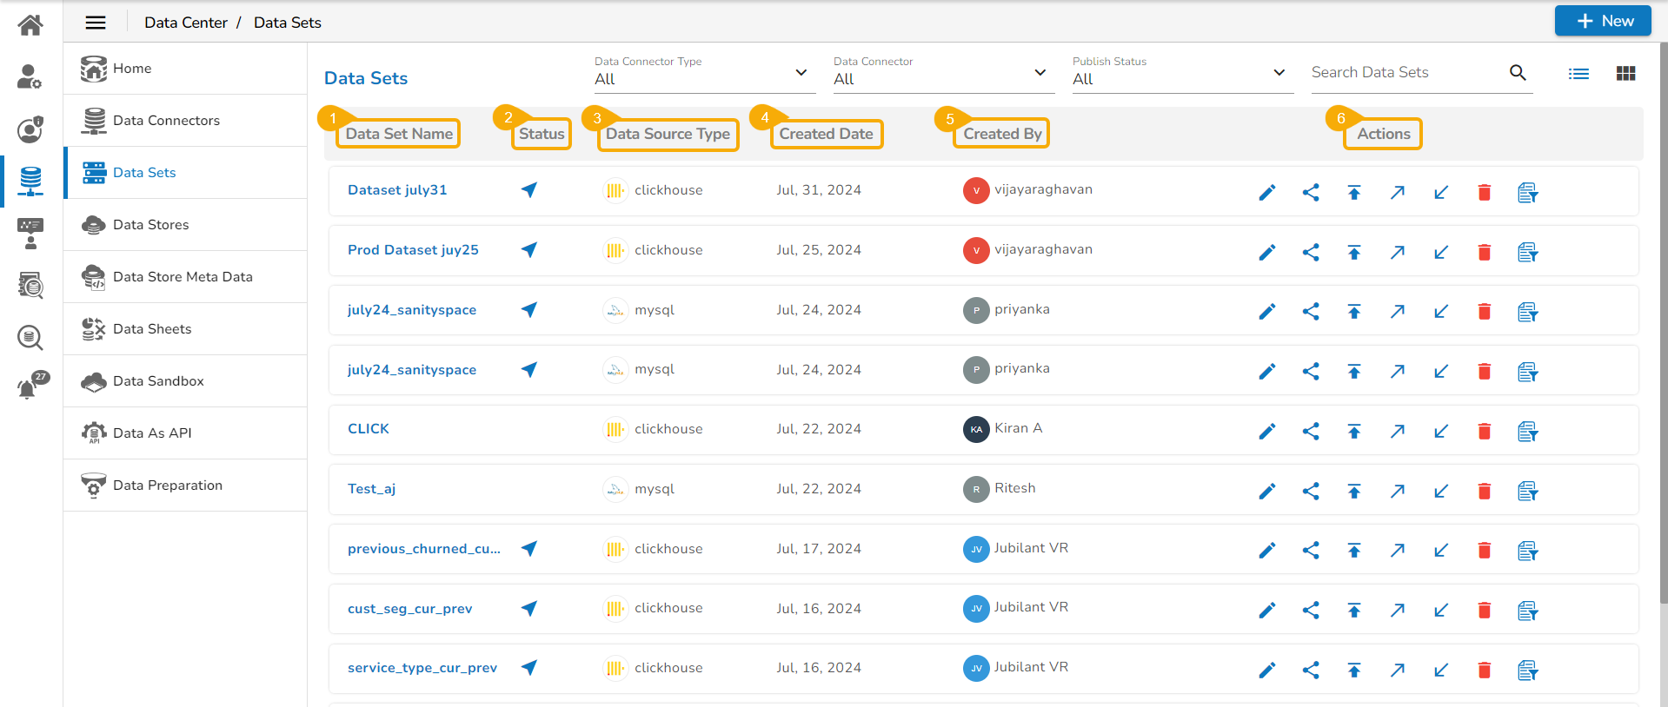Open notifications bell icon with badge 27
This screenshot has width=1668, height=707.
pyautogui.click(x=30, y=387)
